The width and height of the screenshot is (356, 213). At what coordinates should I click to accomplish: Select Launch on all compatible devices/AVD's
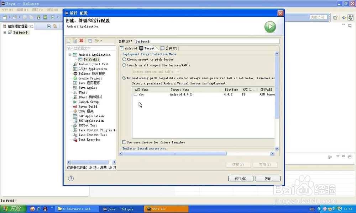pyautogui.click(x=124, y=65)
